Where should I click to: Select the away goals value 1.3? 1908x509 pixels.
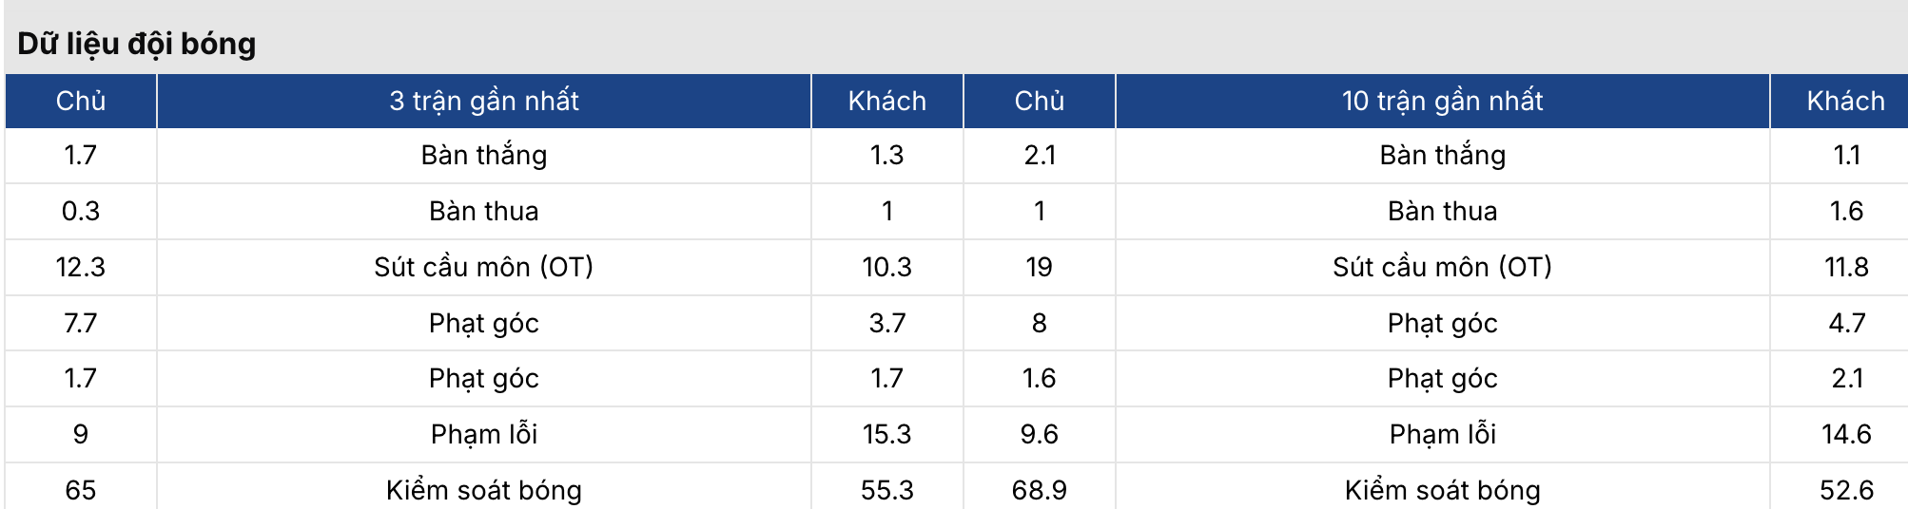click(x=886, y=155)
